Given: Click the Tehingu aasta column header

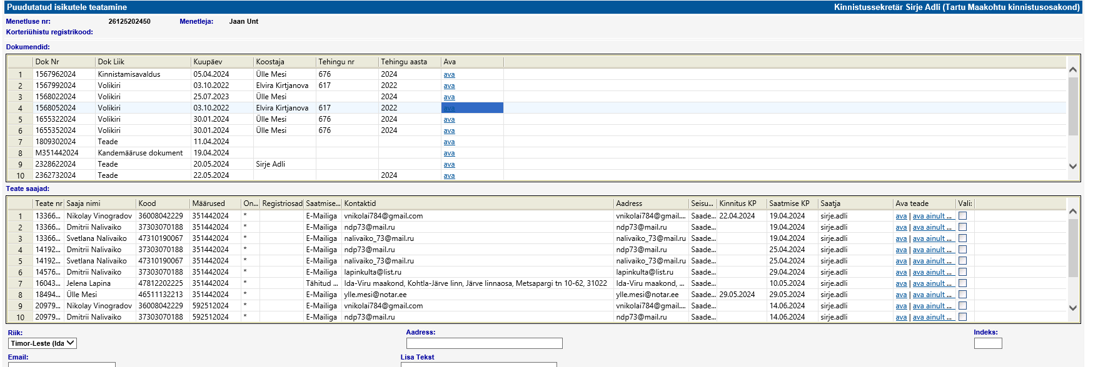Looking at the screenshot, I should [x=410, y=62].
